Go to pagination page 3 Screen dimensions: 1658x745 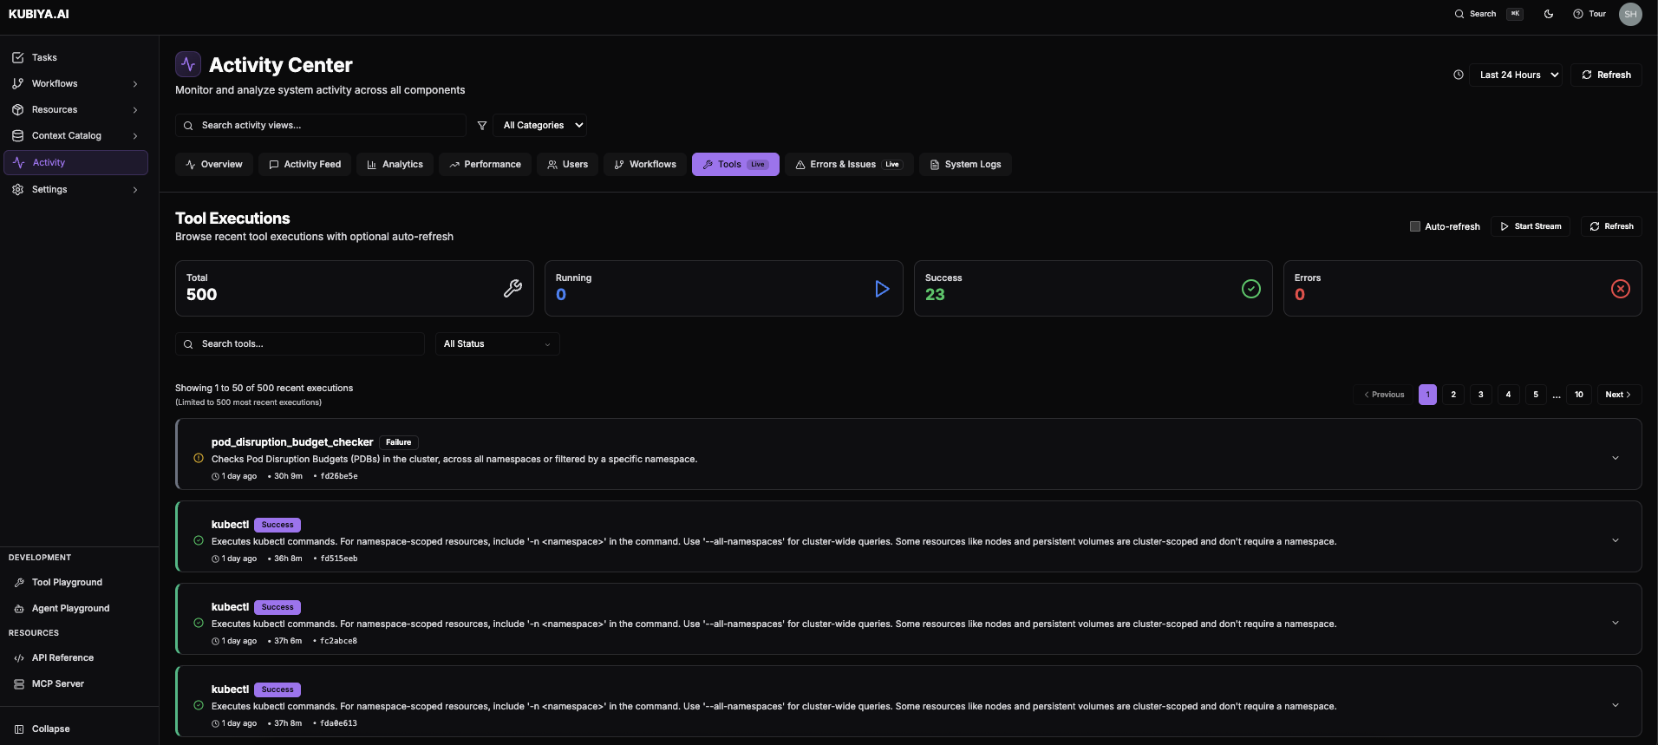point(1481,395)
